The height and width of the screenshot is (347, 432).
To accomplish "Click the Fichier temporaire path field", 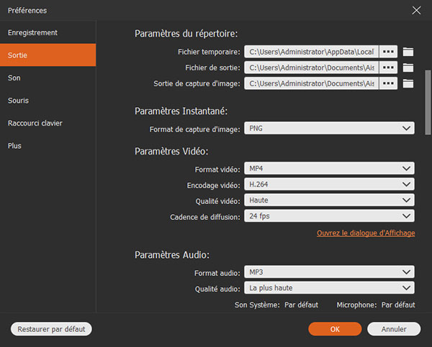I will [311, 52].
